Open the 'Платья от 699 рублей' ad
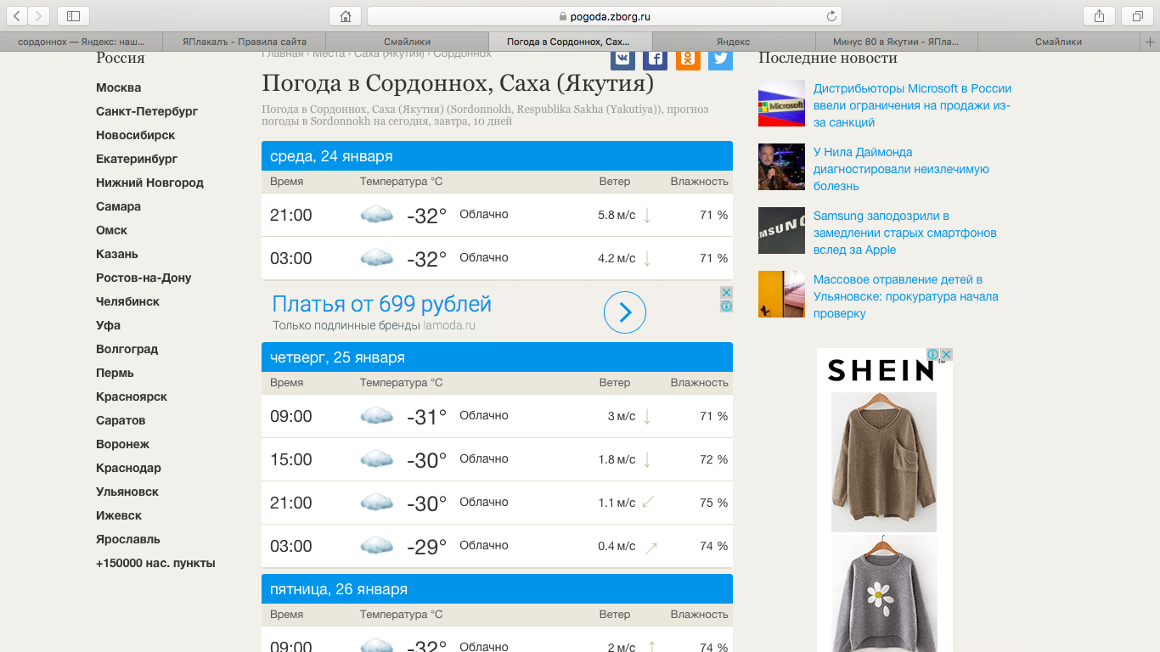 (382, 304)
